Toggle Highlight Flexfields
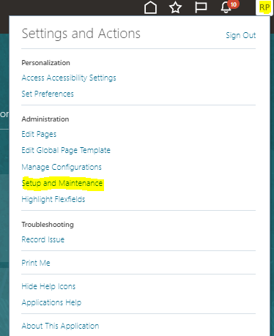Screen dimensions: 274x336 pyautogui.click(x=53, y=200)
